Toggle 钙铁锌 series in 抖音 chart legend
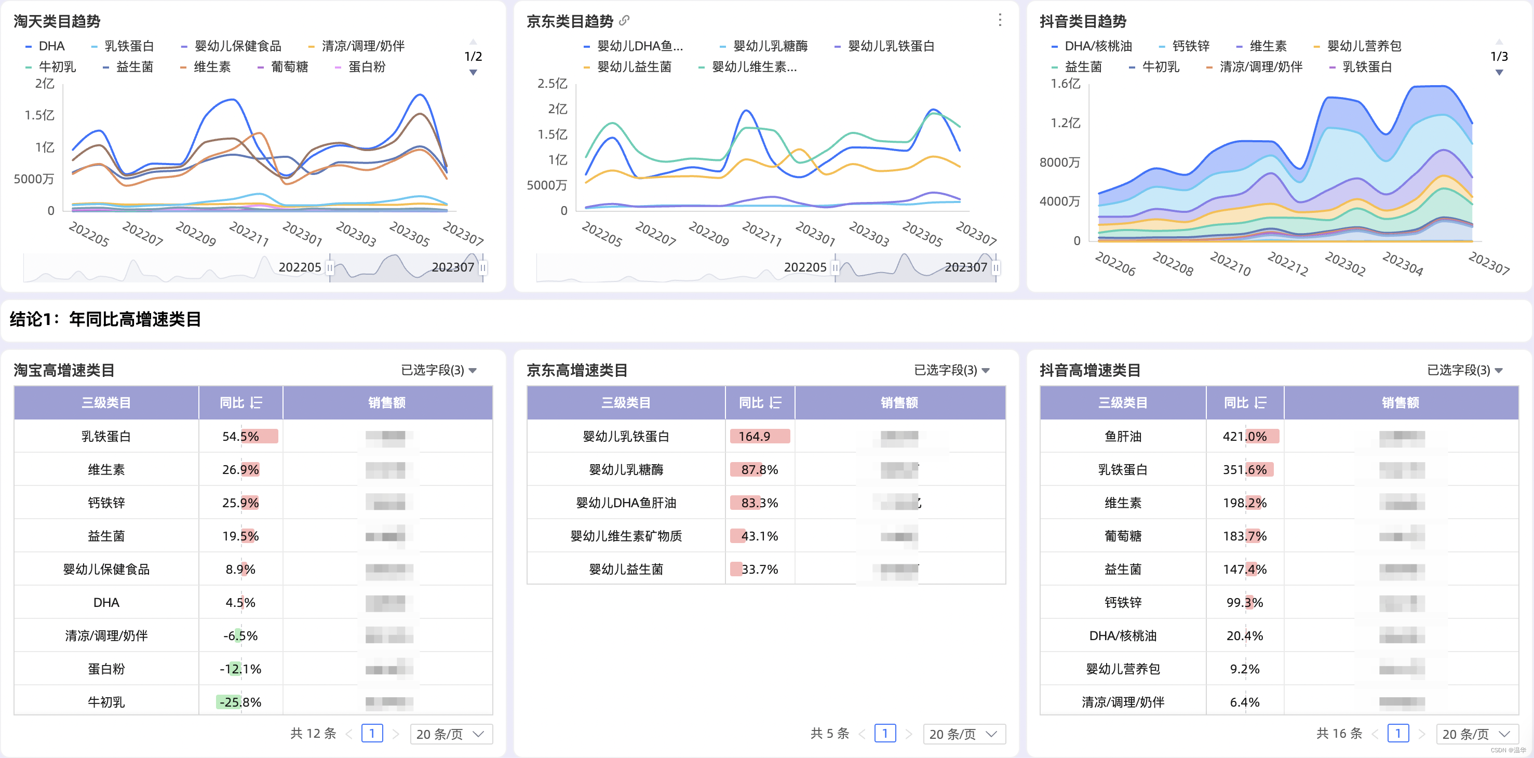 click(x=1184, y=46)
